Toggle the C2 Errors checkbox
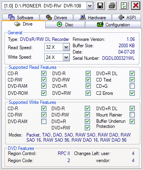This screenshot has width=143, height=170. 132,93
